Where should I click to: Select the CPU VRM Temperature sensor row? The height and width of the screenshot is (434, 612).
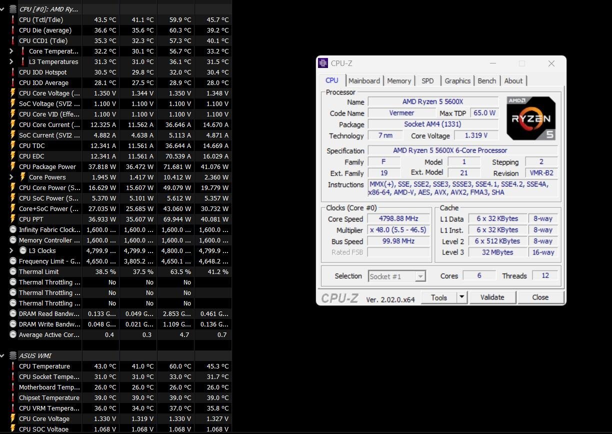[x=115, y=408]
